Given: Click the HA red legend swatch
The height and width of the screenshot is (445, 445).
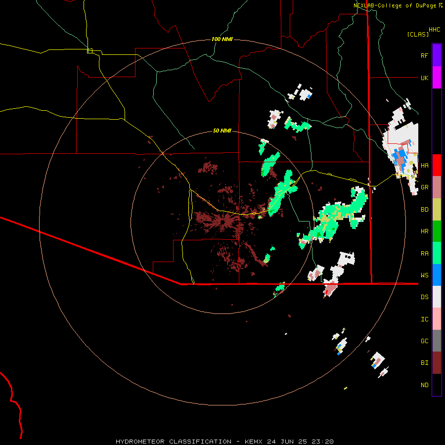Looking at the screenshot, I should 437,165.
